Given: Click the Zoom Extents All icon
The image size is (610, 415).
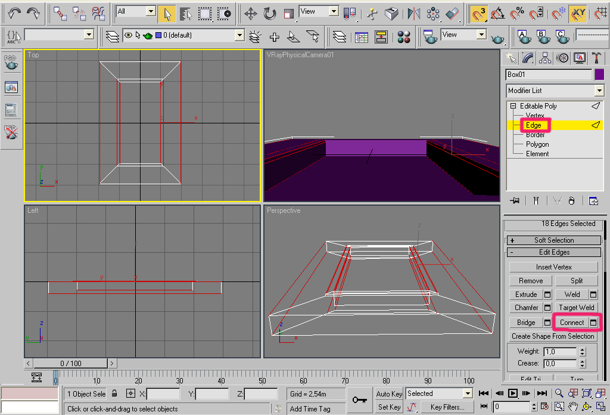Looking at the screenshot, I should pyautogui.click(x=600, y=393).
